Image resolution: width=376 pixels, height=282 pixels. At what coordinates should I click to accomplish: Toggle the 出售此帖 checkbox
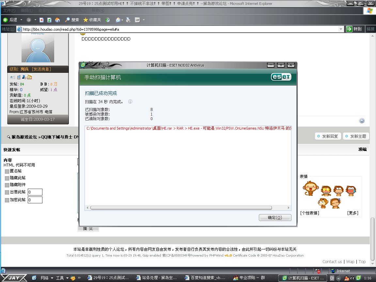pos(7,192)
